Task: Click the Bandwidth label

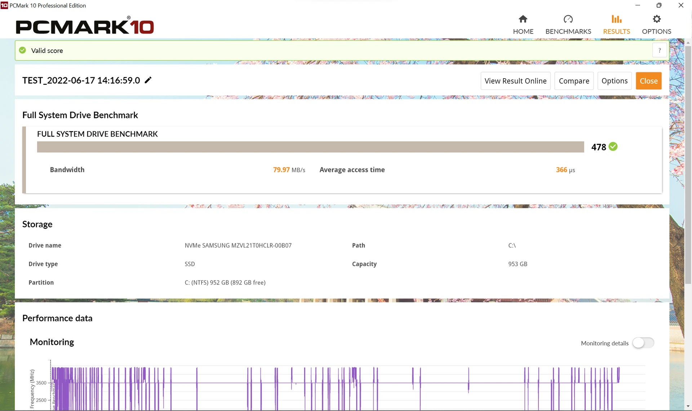Action: click(x=67, y=170)
